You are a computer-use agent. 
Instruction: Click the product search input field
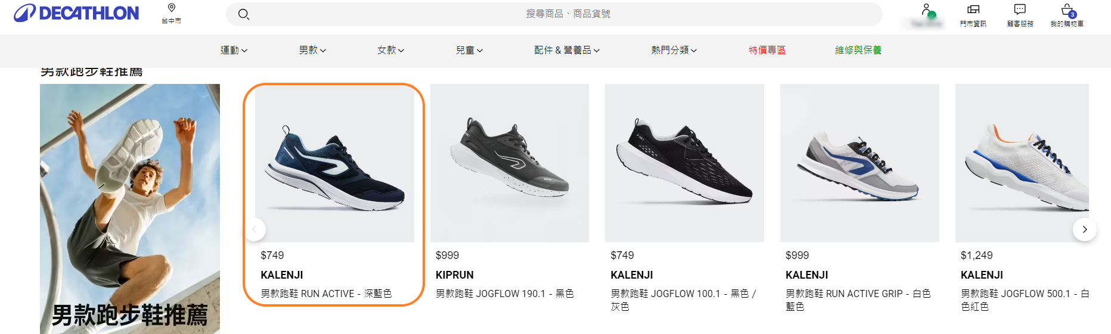point(554,14)
